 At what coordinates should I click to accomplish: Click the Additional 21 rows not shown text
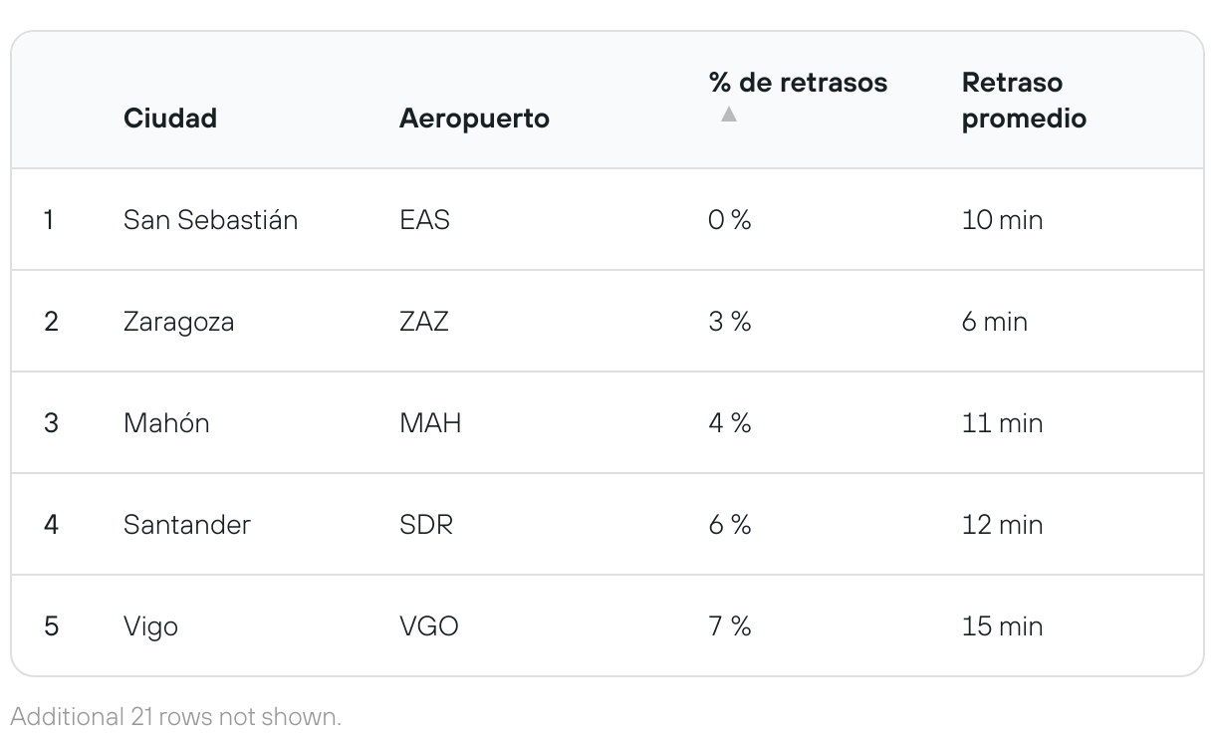pyautogui.click(x=176, y=716)
